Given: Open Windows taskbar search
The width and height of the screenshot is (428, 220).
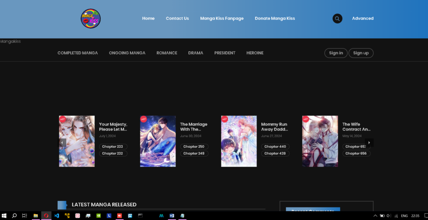Looking at the screenshot, I should (15, 216).
